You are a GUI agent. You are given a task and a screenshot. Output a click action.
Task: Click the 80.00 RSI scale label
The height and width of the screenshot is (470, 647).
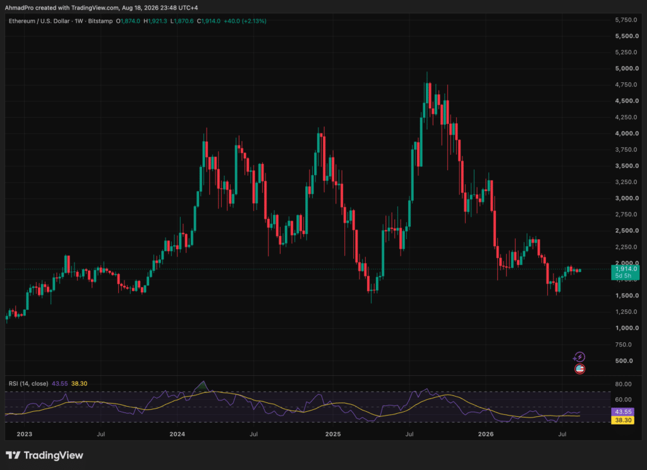(x=623, y=384)
